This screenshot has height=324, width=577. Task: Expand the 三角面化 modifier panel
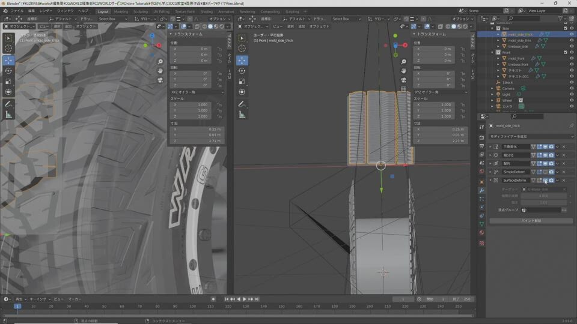point(490,146)
